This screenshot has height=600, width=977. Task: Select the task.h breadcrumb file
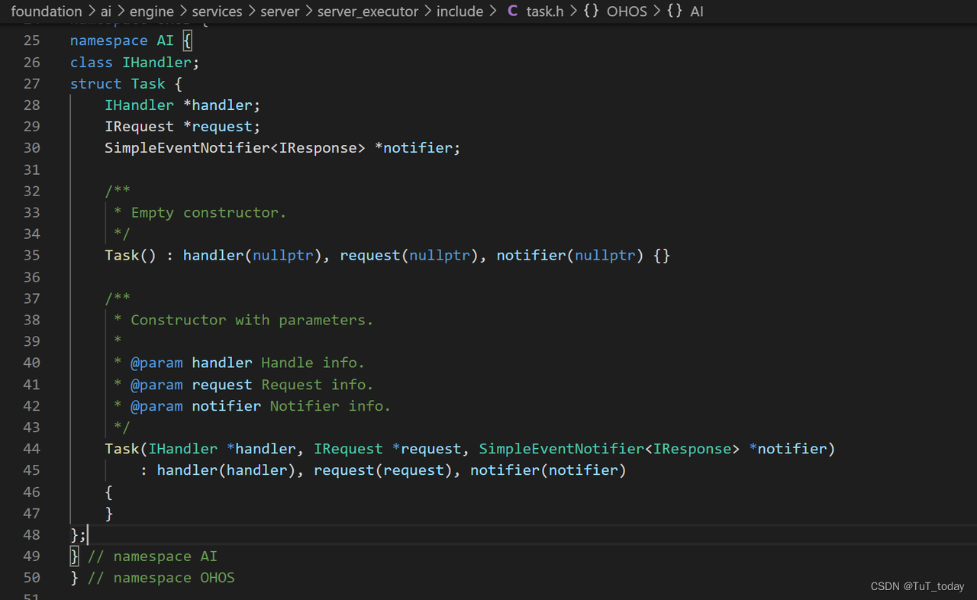point(546,11)
